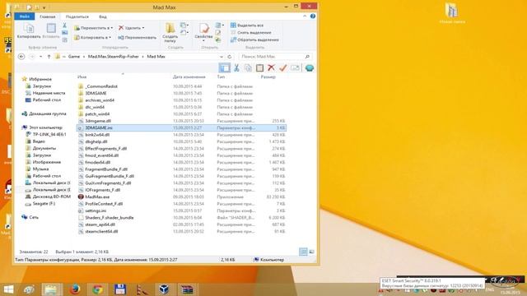The image size is (527, 296).
Task: Click Обратить выделение
Action: [254, 40]
